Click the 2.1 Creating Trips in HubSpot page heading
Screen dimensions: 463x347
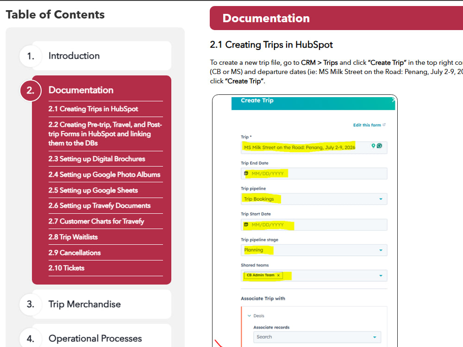pyautogui.click(x=271, y=44)
